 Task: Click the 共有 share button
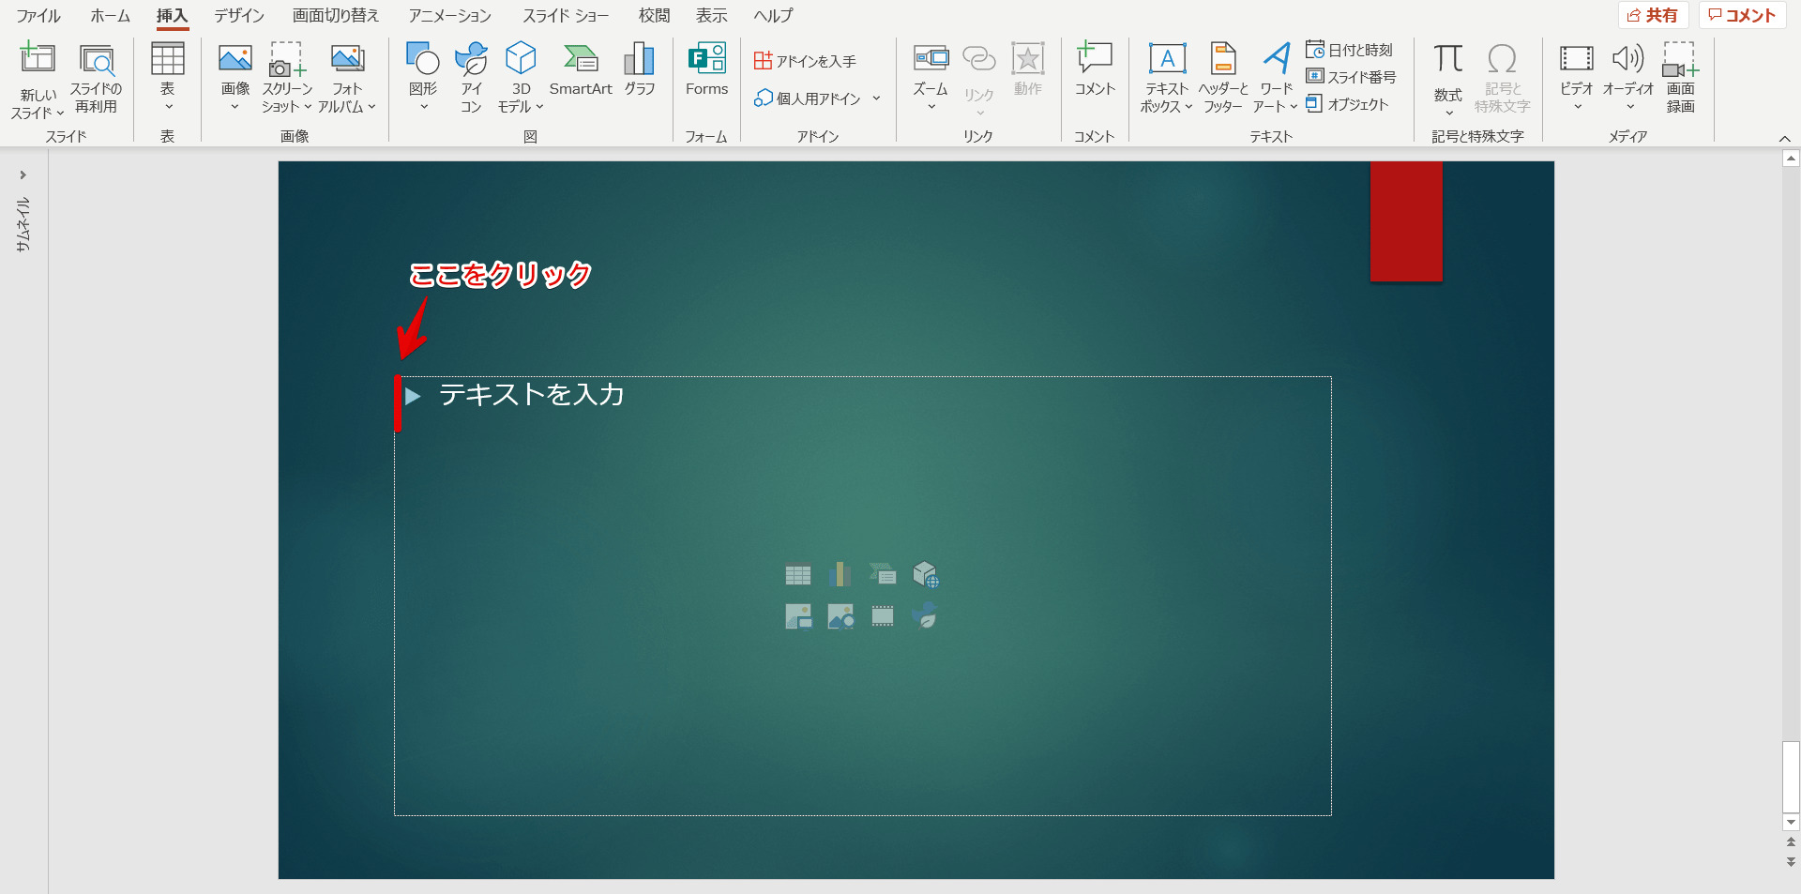point(1654,15)
